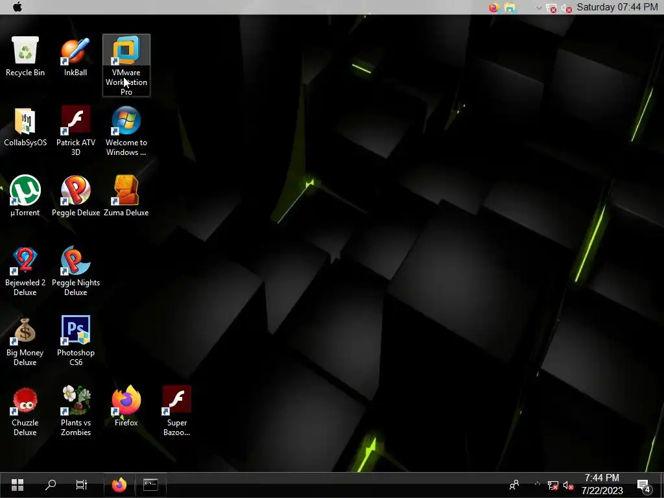Open the People icon in the taskbar
This screenshot has height=498, width=664.
(514, 485)
